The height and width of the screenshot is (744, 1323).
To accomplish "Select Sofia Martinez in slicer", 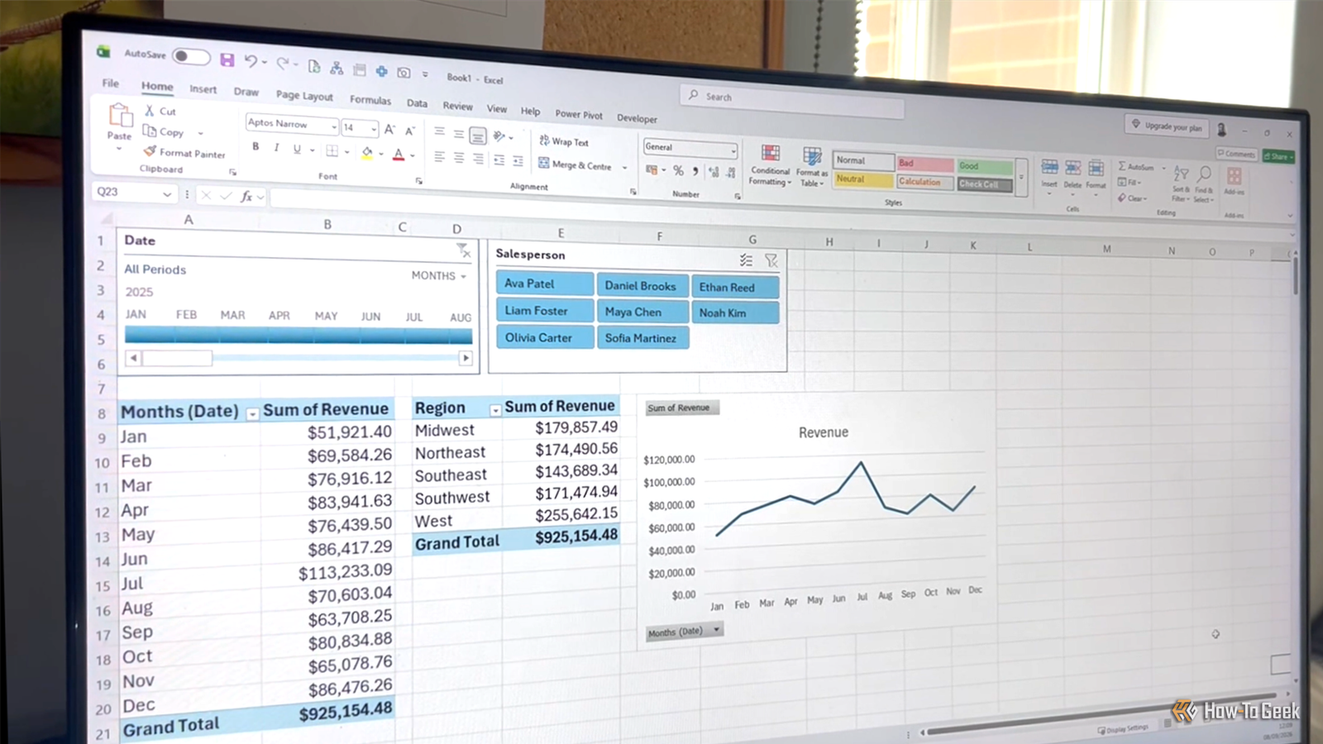I will coord(642,337).
